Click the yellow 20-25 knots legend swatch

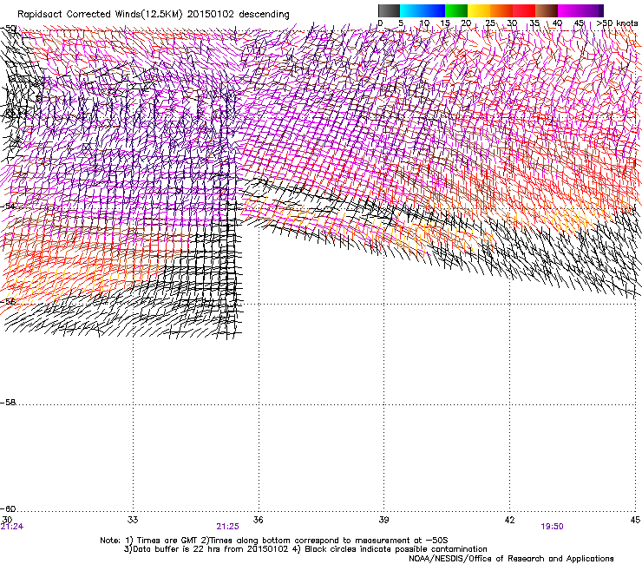(x=479, y=10)
